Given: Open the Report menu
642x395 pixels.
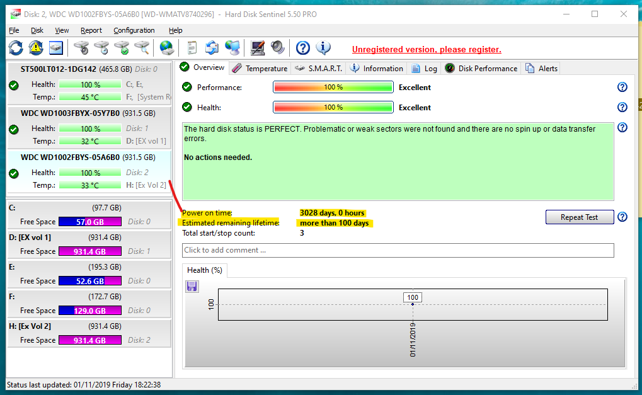Looking at the screenshot, I should tap(91, 30).
